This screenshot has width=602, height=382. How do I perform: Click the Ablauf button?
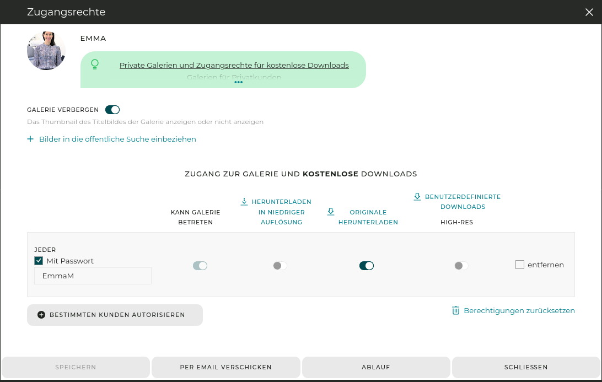pos(376,367)
